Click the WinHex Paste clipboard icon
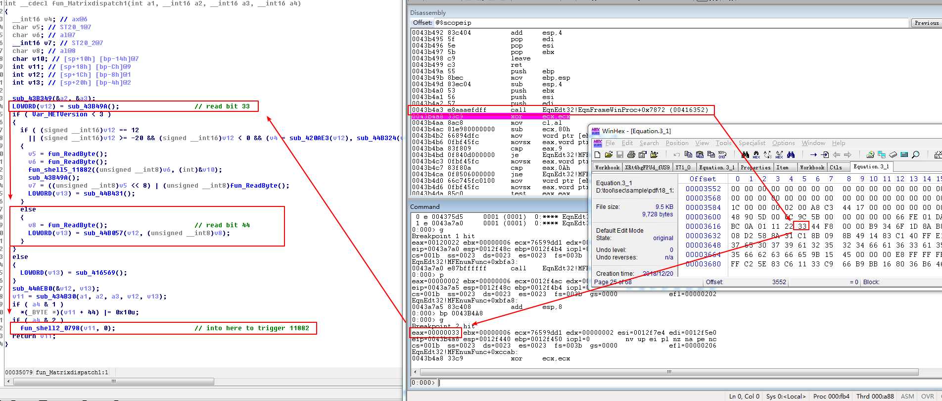The height and width of the screenshot is (401, 942). (x=700, y=155)
